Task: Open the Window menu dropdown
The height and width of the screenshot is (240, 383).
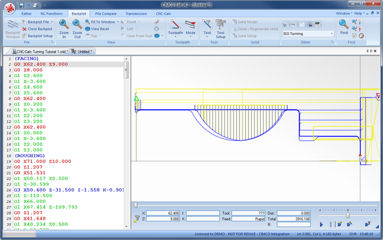Action: [x=344, y=13]
